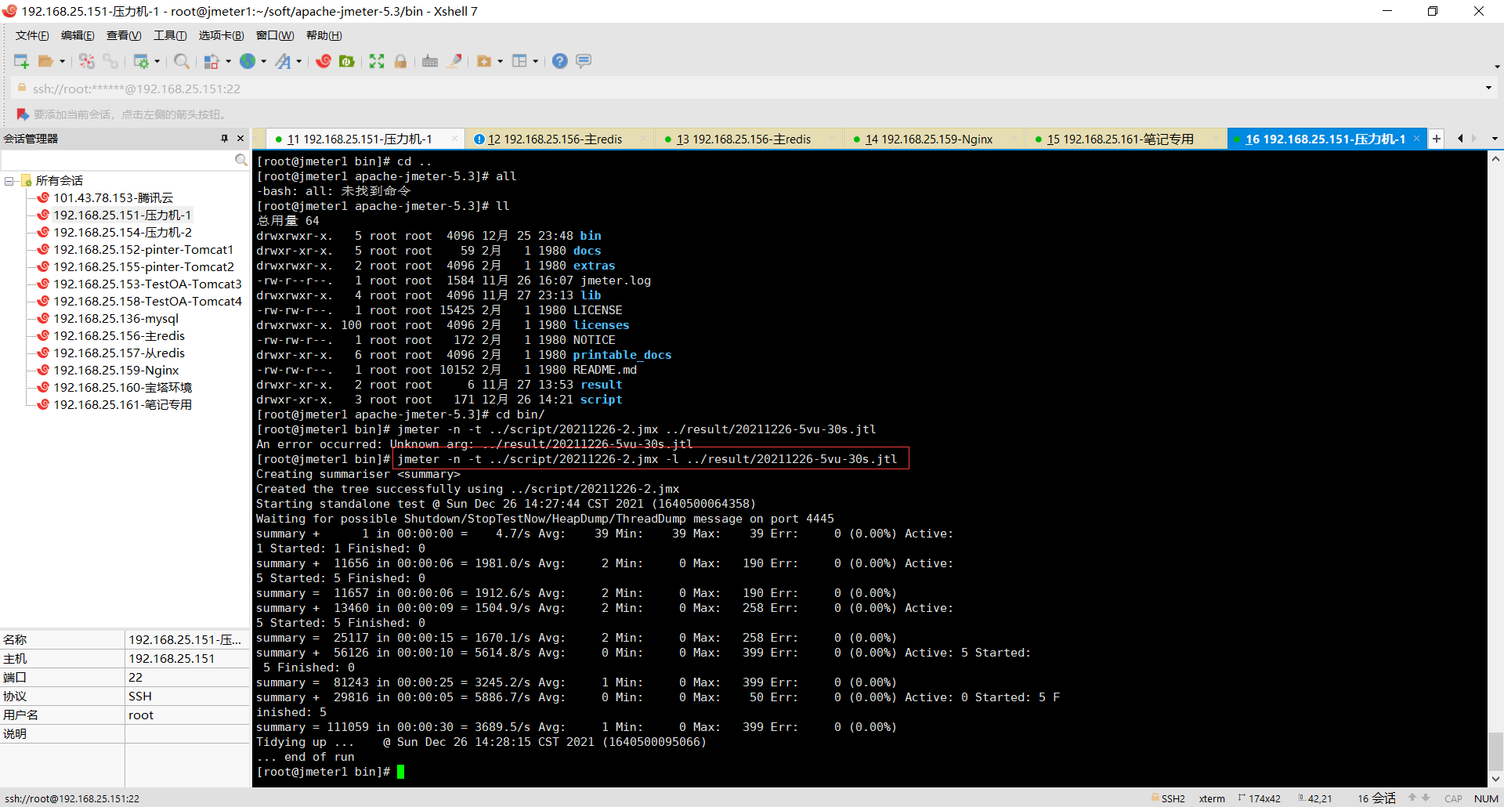Select session 192.168.25.136-mysql
Screen dimensions: 1504x807
click(x=116, y=319)
